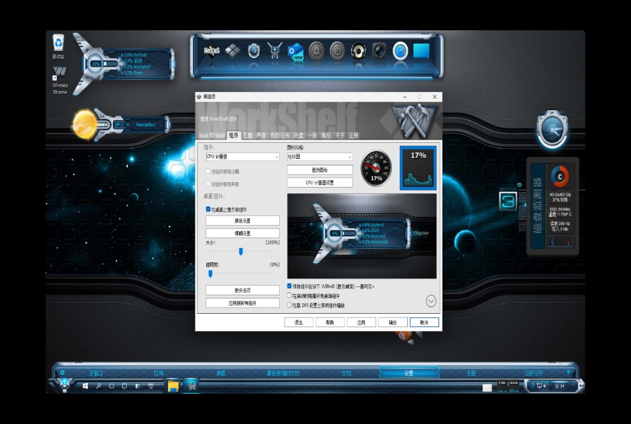Uncheck 保持组件在按下 WIN+D 一直可见

tap(289, 285)
